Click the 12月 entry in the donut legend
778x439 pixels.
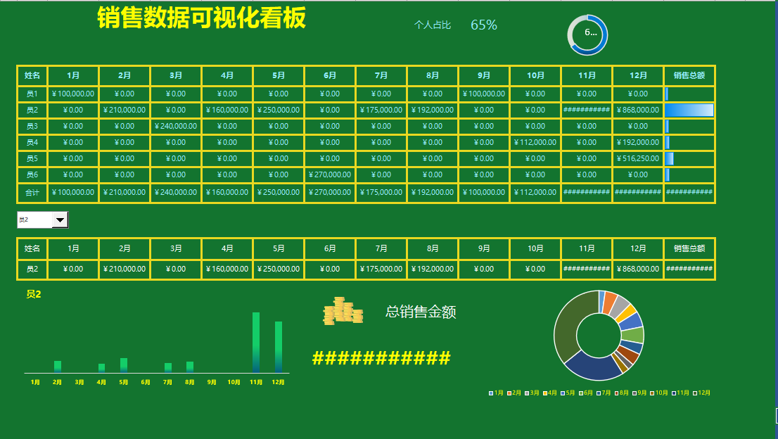(x=702, y=393)
